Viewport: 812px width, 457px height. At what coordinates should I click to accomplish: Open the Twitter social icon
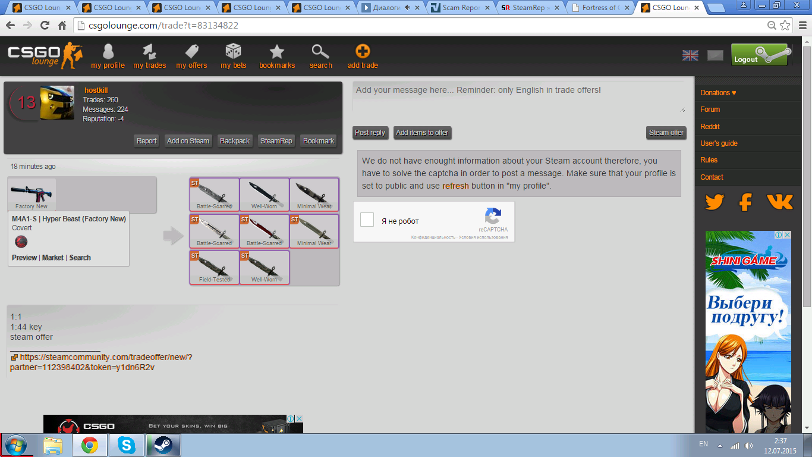pyautogui.click(x=715, y=202)
